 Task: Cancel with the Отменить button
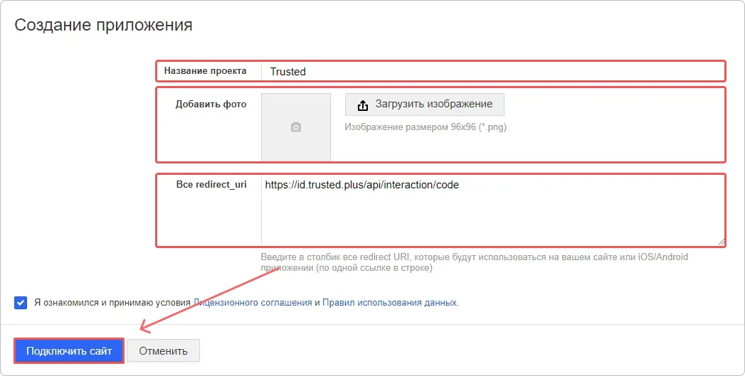(163, 350)
